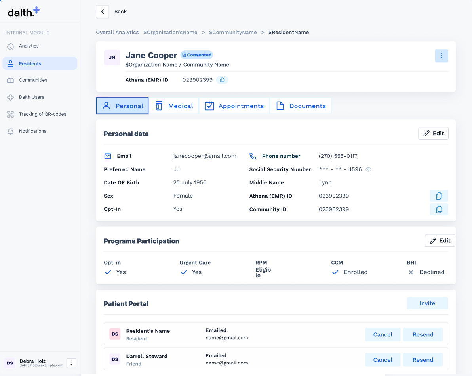Resend invitation to Resident's Name
Viewport: 472px width, 376px height.
(423, 334)
